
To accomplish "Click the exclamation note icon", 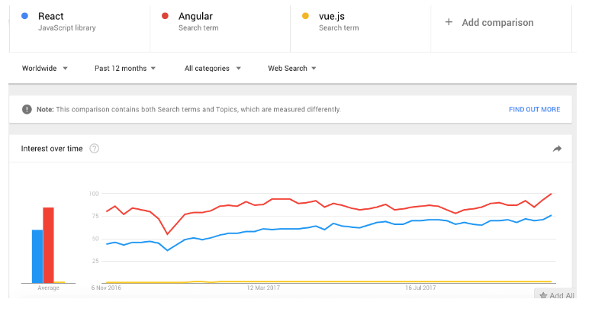I will 27,110.
